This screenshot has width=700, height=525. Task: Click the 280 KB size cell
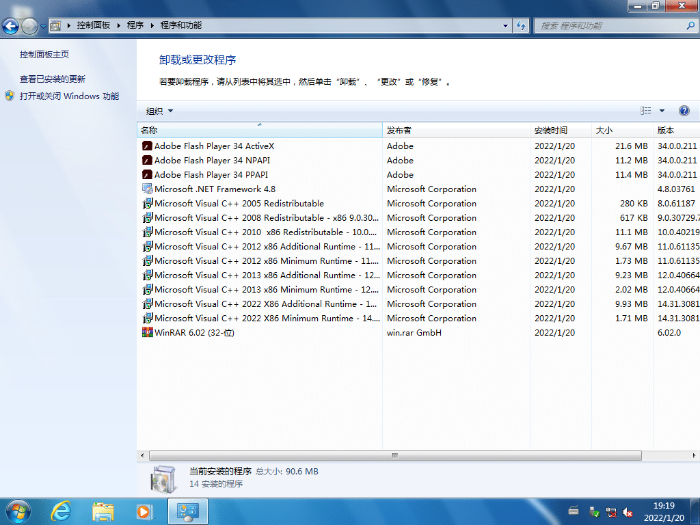[x=634, y=203]
